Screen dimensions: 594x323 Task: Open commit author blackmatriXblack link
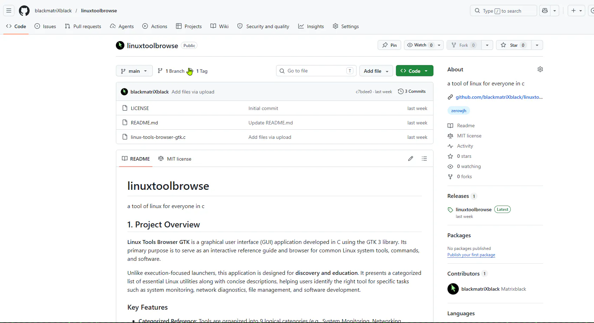coord(150,92)
